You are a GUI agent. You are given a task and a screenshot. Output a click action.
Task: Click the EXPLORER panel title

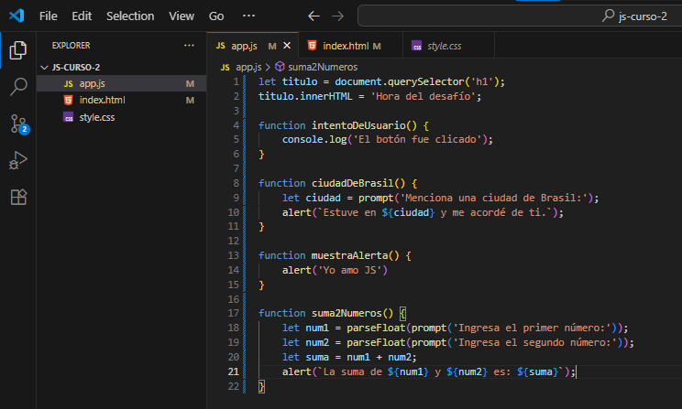point(71,45)
